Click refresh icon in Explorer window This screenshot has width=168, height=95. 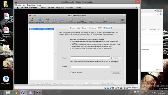coord(145,30)
